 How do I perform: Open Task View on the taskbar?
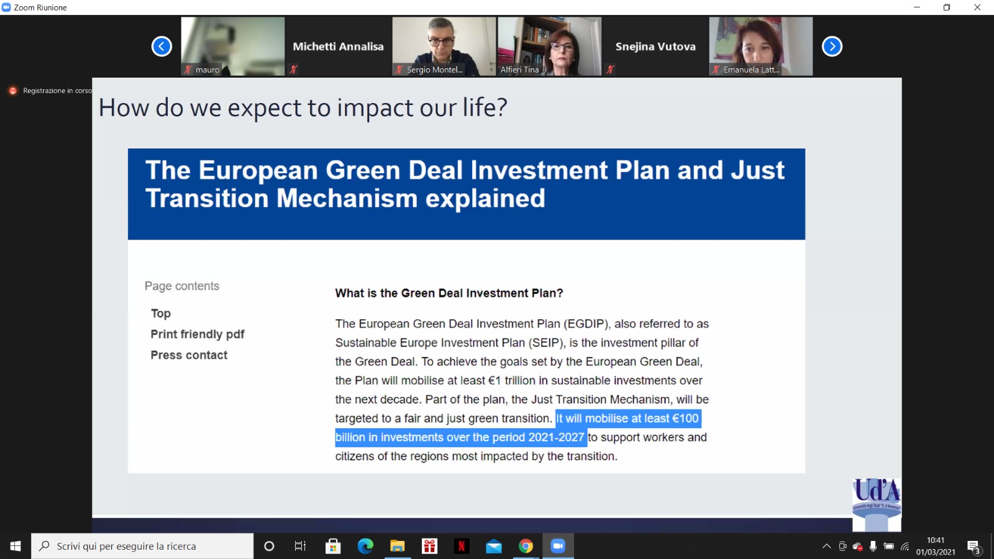click(300, 546)
